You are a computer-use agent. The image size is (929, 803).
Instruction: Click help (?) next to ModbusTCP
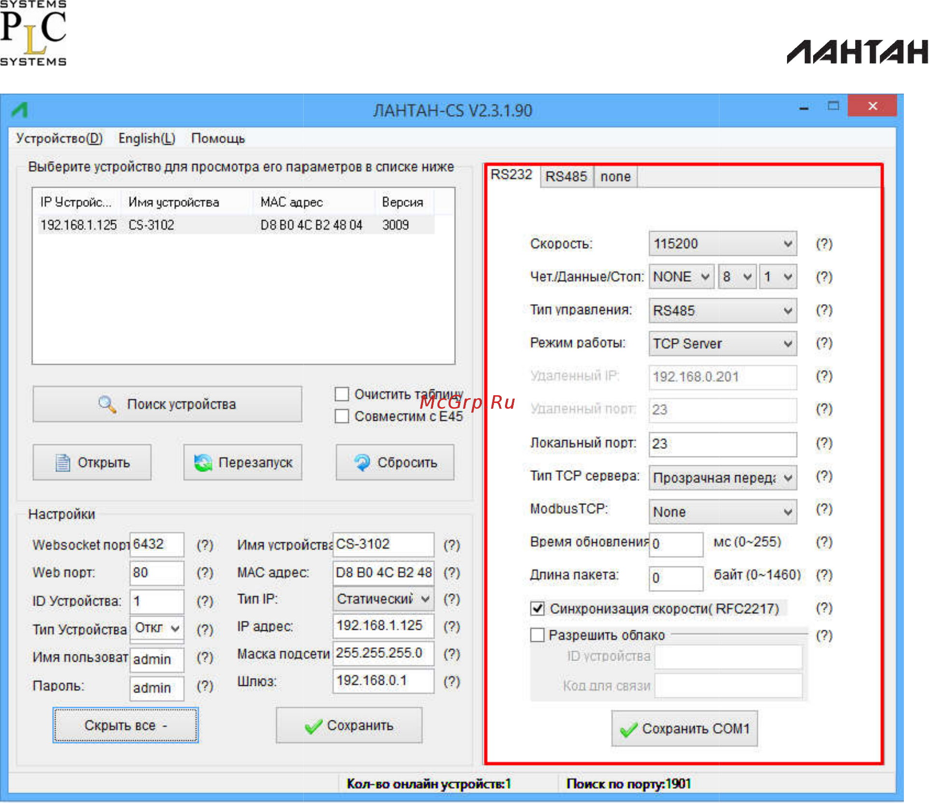tap(824, 509)
